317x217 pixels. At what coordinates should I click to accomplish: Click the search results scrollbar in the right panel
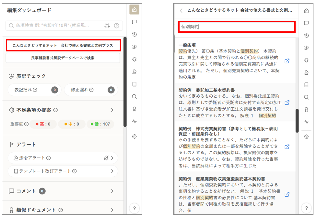(297, 120)
